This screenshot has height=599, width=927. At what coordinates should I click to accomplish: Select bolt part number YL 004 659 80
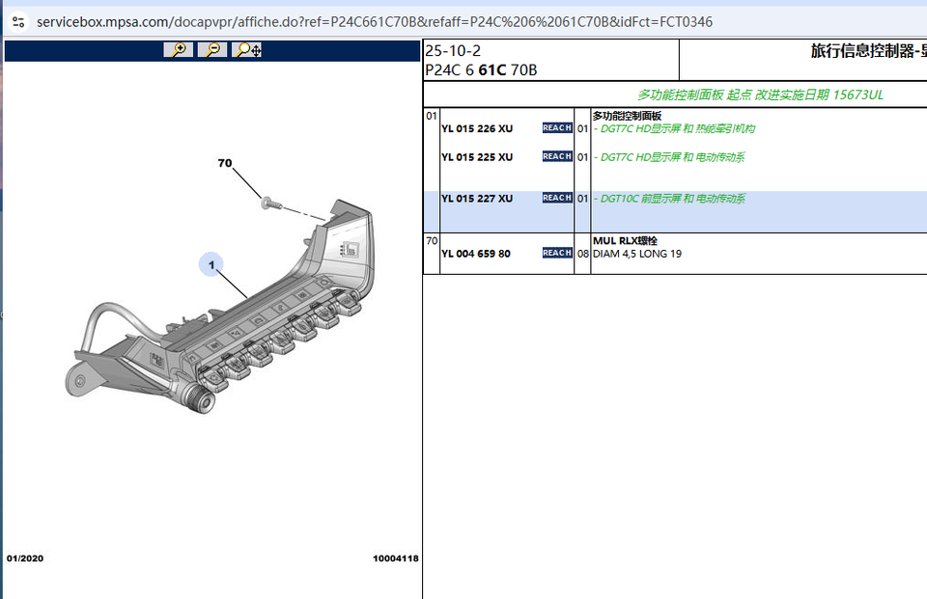point(476,254)
